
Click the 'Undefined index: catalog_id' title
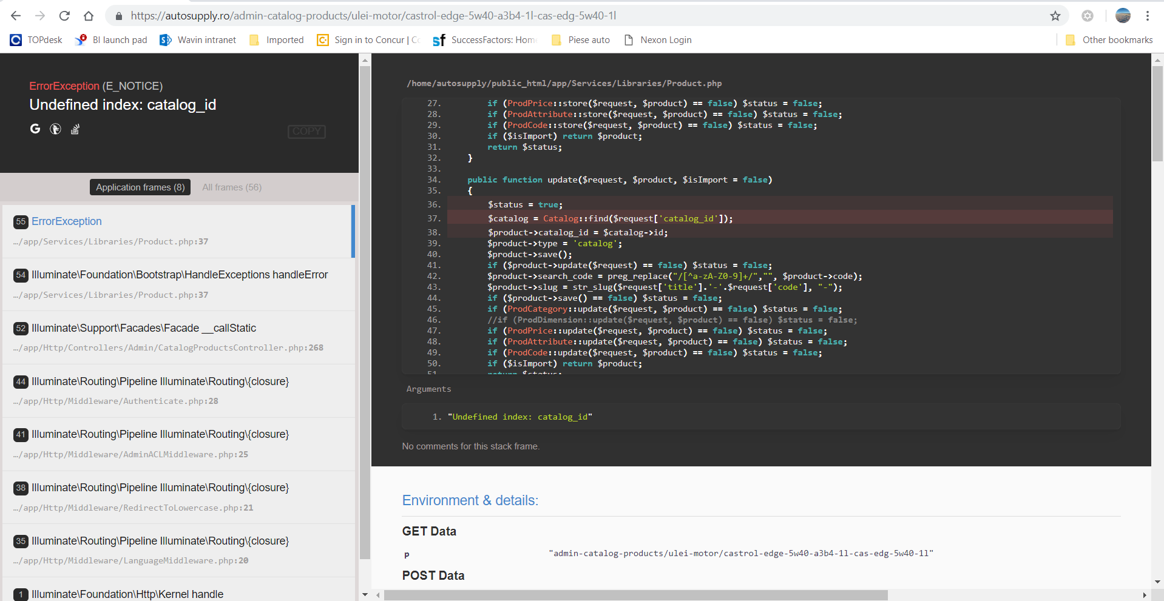(123, 105)
